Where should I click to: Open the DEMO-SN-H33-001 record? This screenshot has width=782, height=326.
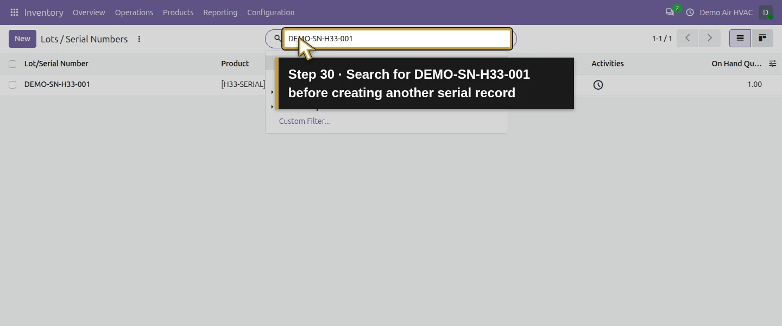57,84
